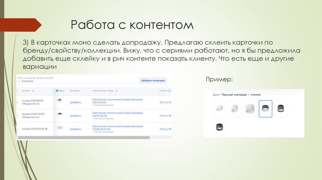
Task: Click the Наименование товара header label
Action: (103, 91)
